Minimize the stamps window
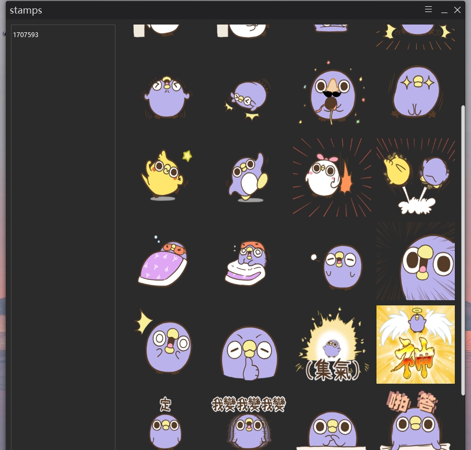The image size is (471, 450). point(444,10)
